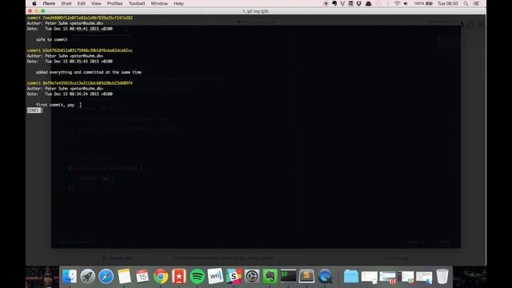Screen dimensions: 512x288
Task: Open Calendar showing 15 in Dock
Action: (x=142, y=276)
